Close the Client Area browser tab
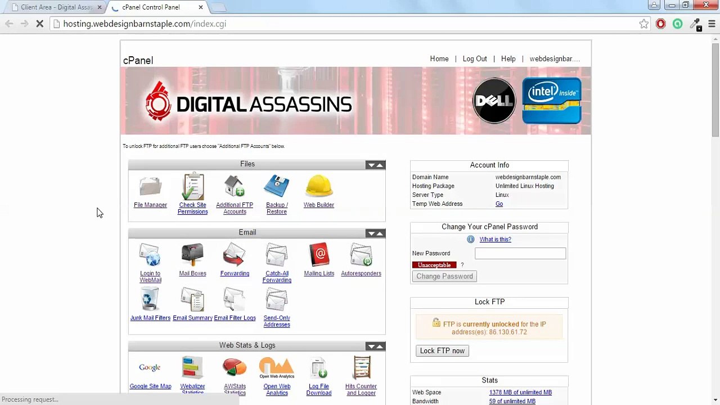 click(x=100, y=7)
